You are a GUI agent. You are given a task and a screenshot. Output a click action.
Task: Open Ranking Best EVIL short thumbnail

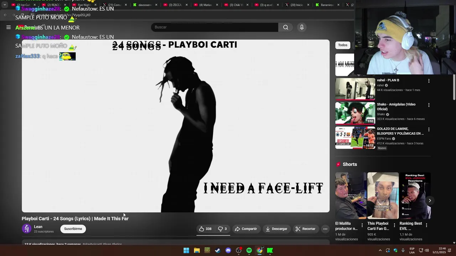[415, 196]
